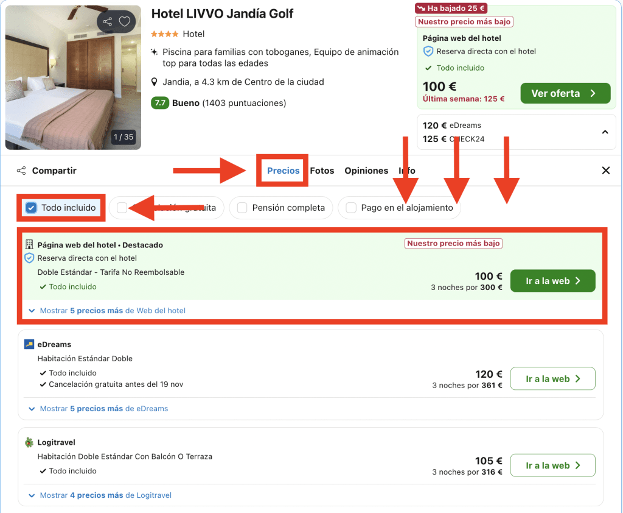623x513 pixels.
Task: Show 5 more prices from eDreams
Action: 99,409
